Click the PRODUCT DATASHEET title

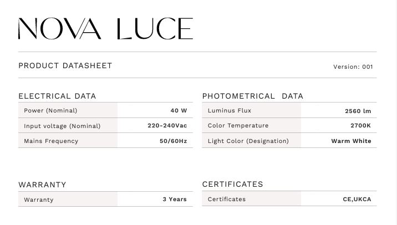coord(65,66)
